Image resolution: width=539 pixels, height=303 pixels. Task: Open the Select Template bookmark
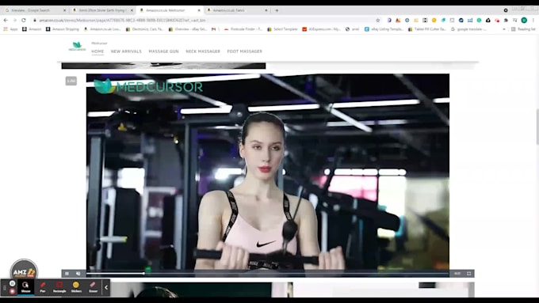coord(282,29)
